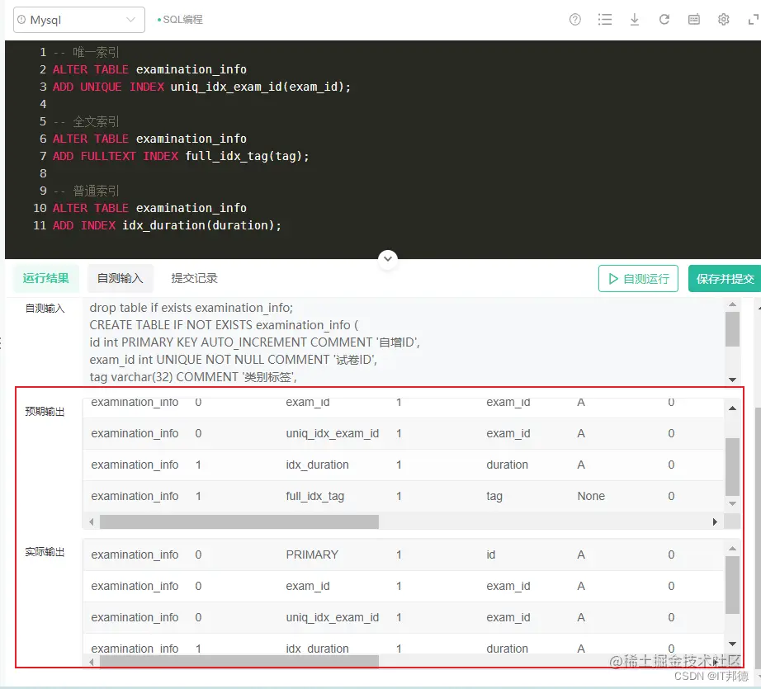Click vertical scrollbar thumb of 实际输出

click(x=732, y=585)
